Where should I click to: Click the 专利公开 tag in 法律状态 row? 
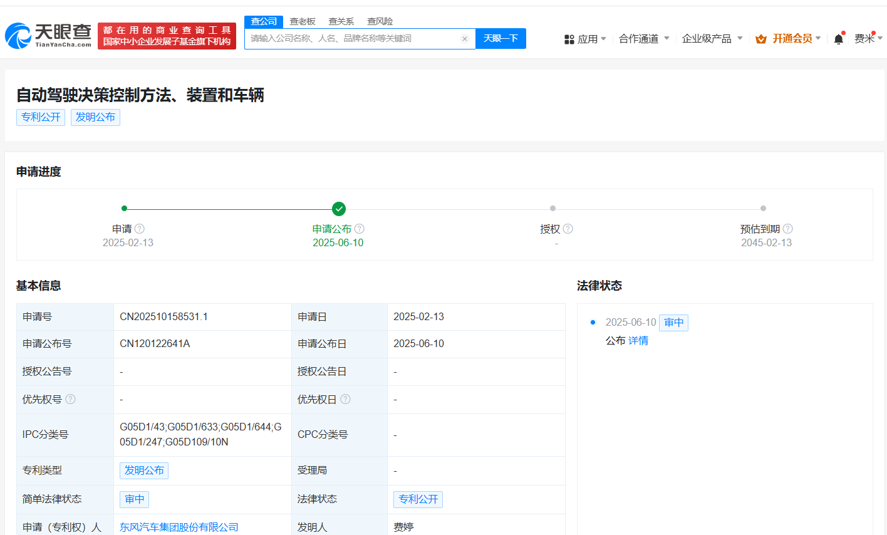tap(418, 499)
